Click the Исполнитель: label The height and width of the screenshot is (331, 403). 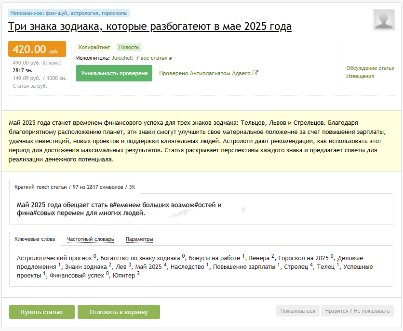point(93,58)
